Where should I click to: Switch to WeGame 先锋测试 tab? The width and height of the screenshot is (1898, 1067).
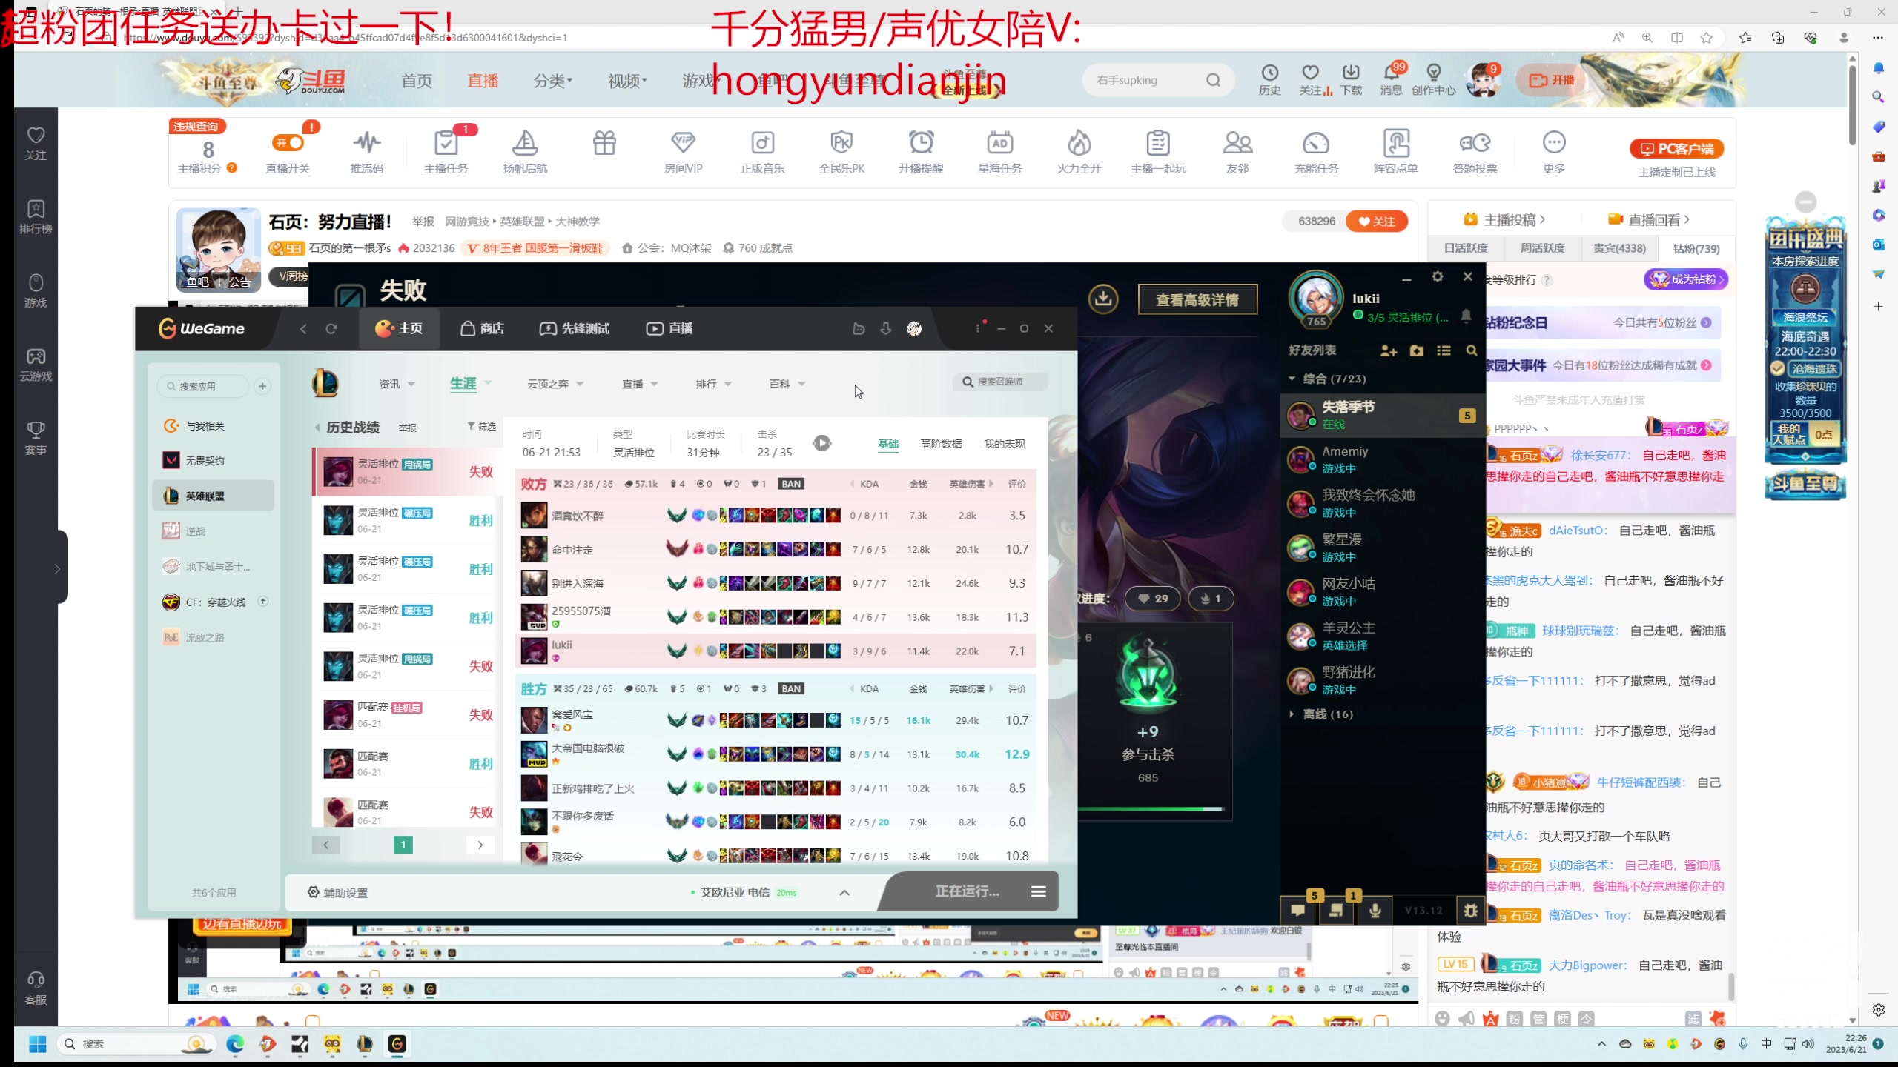[x=575, y=328]
